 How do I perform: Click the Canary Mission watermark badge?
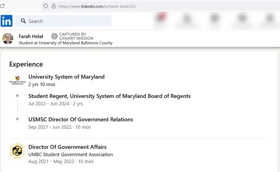coord(72,36)
